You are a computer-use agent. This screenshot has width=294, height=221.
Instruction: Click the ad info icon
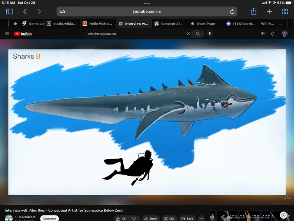[x=283, y=215]
